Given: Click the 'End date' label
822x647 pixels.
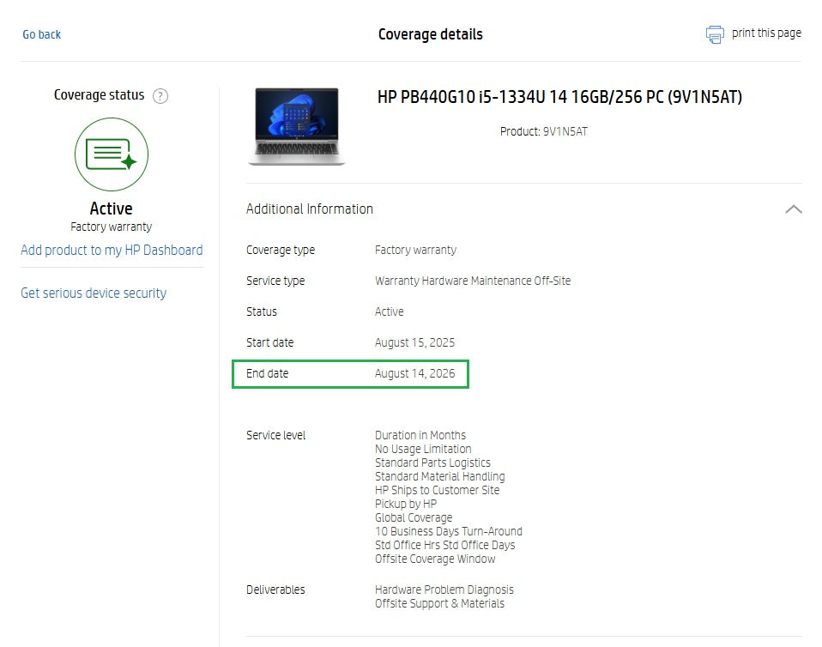Looking at the screenshot, I should click(267, 373).
